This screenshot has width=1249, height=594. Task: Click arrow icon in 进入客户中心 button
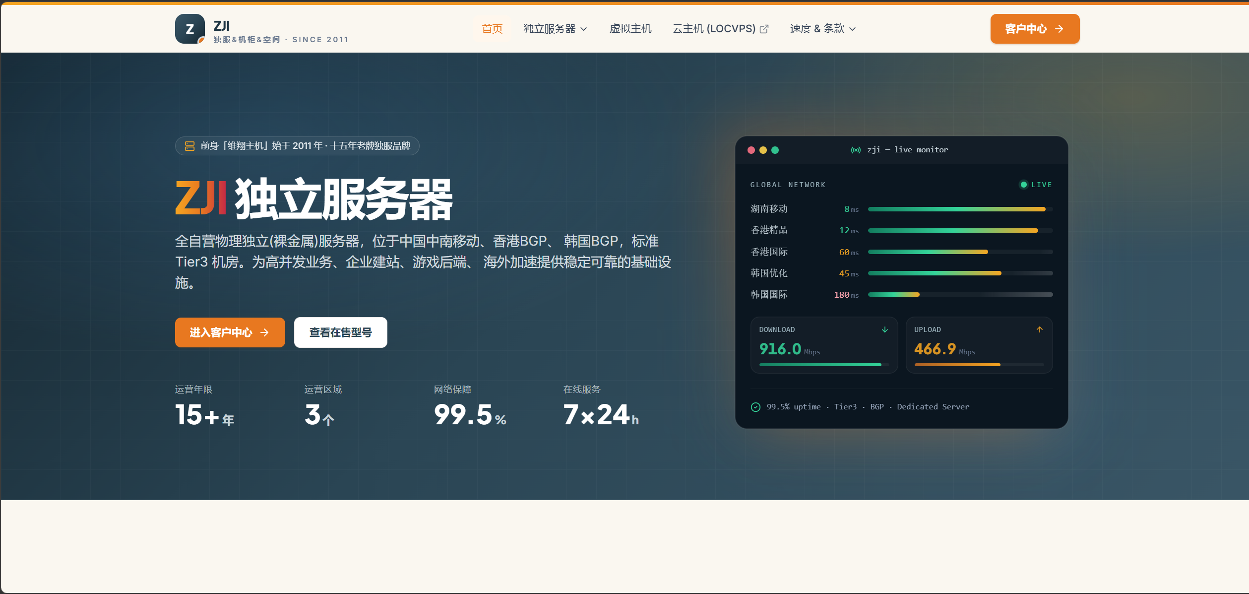pos(265,332)
